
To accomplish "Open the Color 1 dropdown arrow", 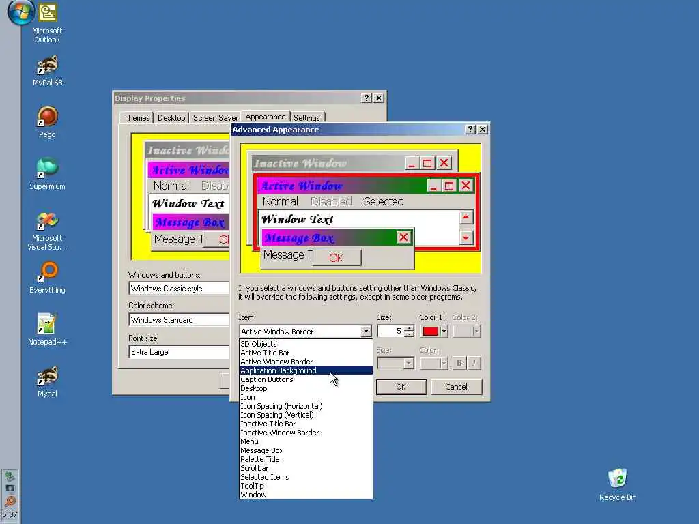I will pos(444,332).
